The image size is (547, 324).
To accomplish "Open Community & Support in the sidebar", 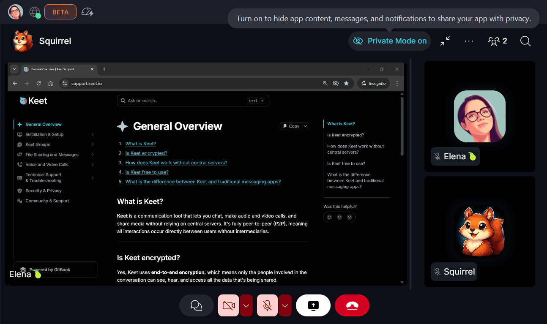I will [47, 201].
